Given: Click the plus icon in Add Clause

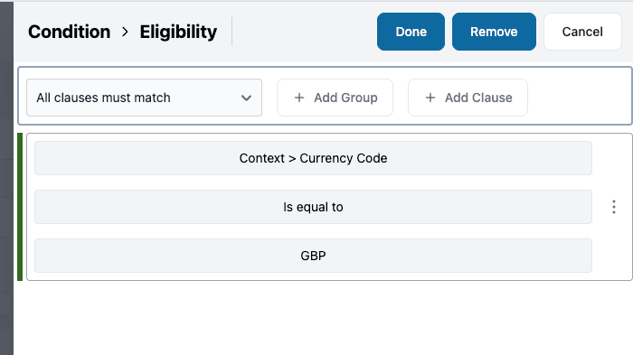Looking at the screenshot, I should tap(430, 98).
